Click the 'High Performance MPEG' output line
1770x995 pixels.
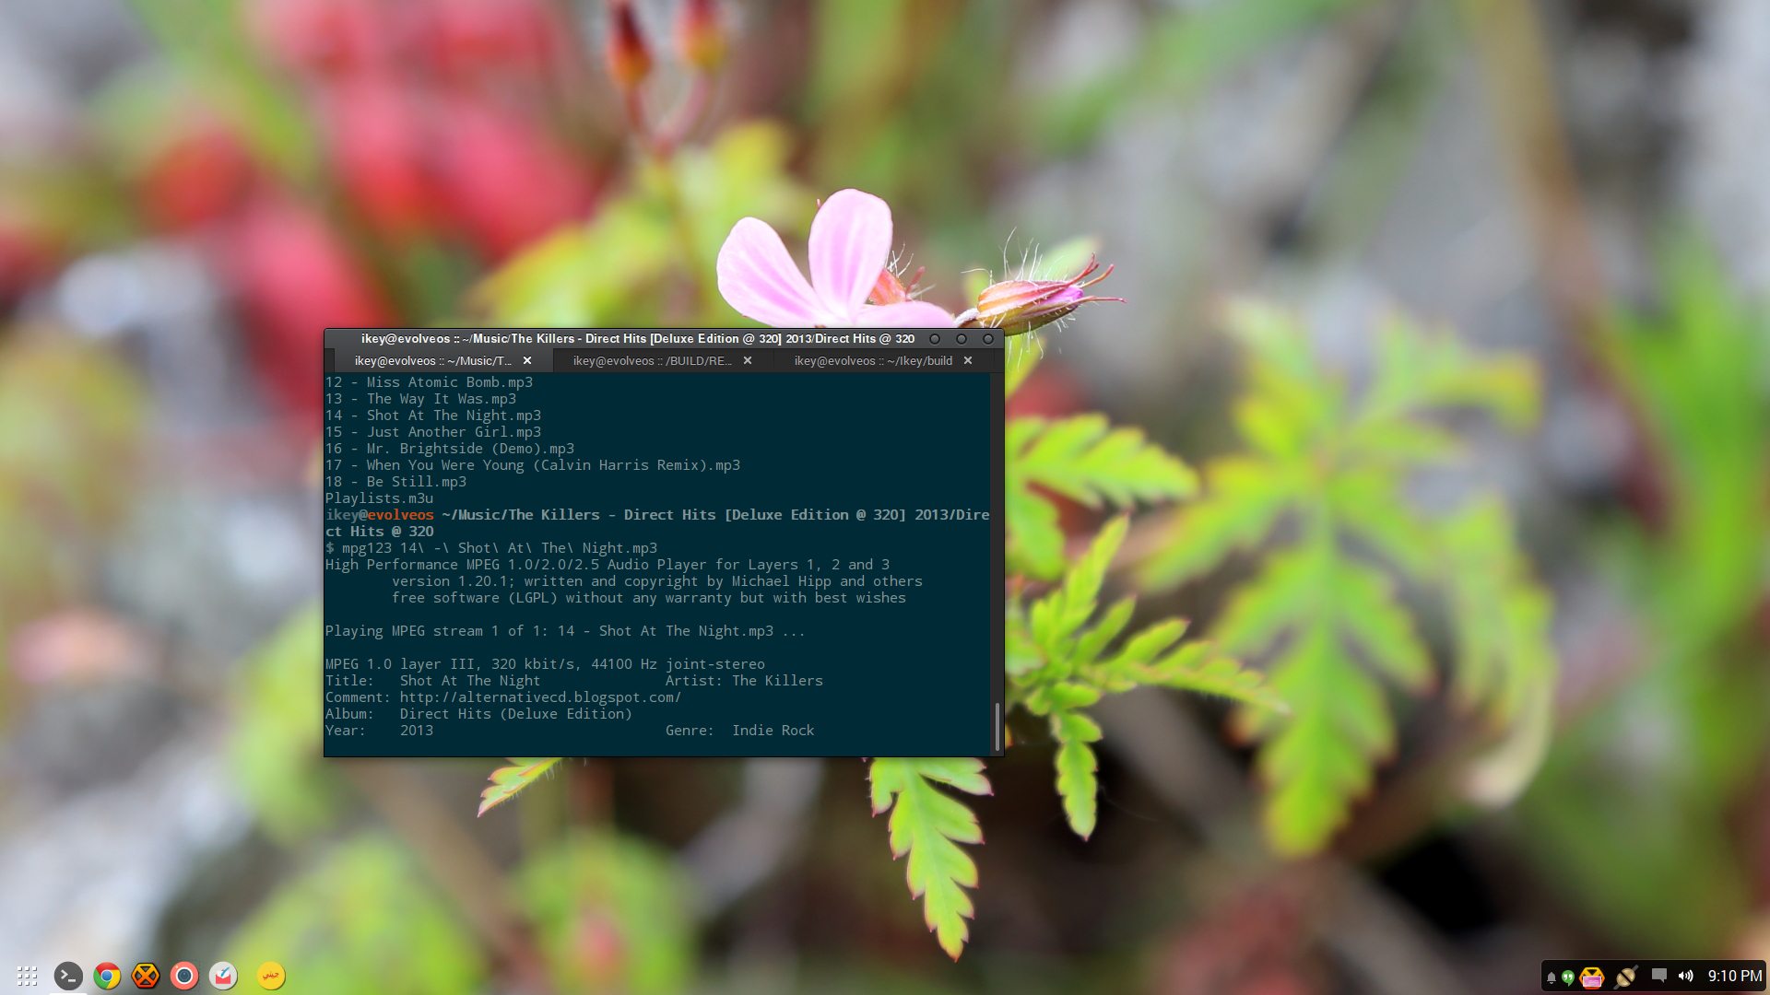click(x=608, y=565)
